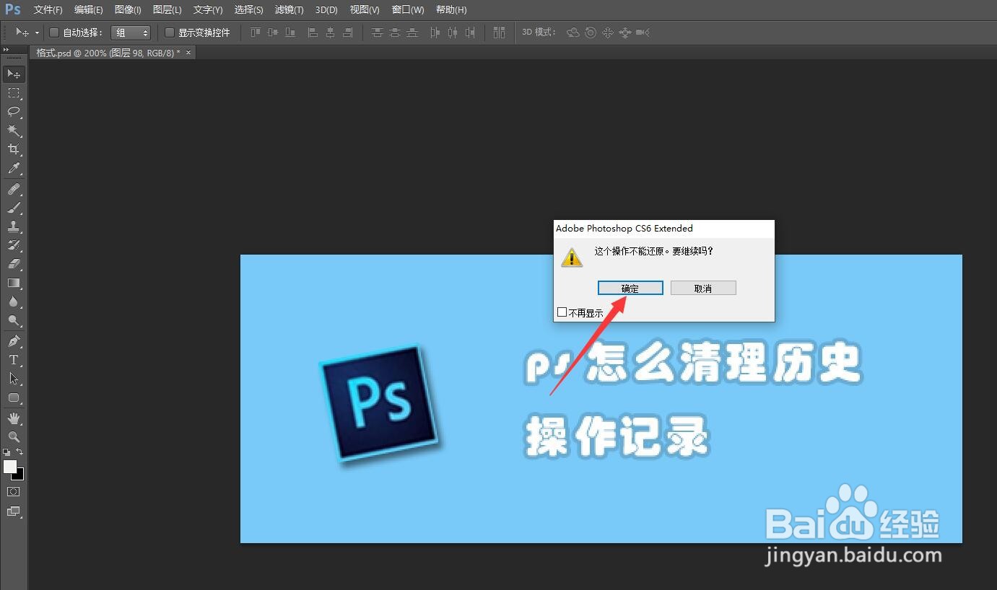Select the Eyedropper tool
The height and width of the screenshot is (590, 997).
coord(14,168)
